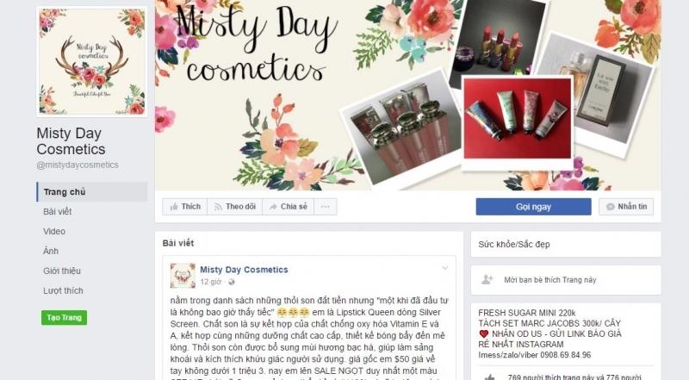Open the post author avatar thumbnail
This screenshot has height=380, width=689.
tap(183, 276)
